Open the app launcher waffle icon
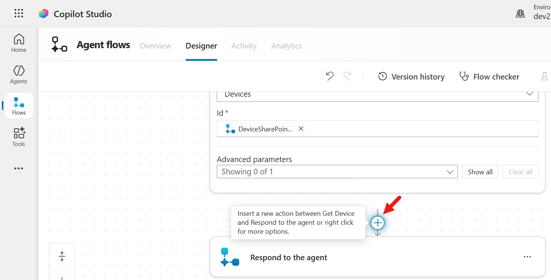The height and width of the screenshot is (280, 551). [x=19, y=14]
